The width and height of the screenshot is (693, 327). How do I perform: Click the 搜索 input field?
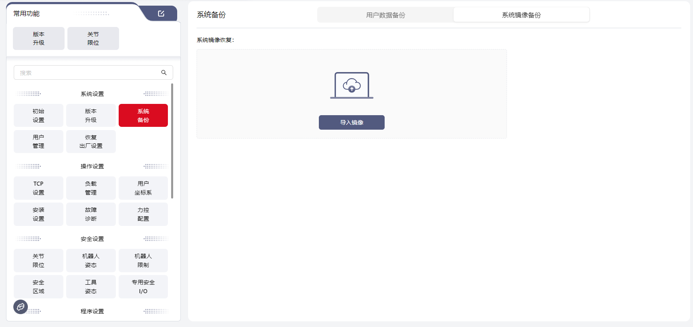(x=87, y=73)
